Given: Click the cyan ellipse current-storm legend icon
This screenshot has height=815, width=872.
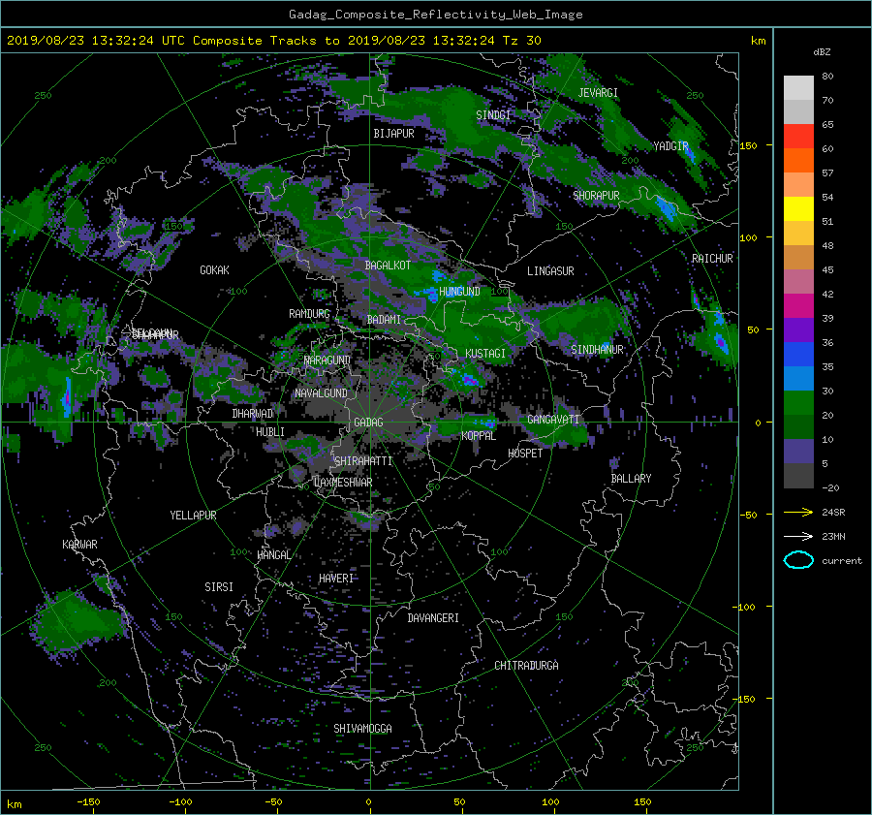Looking at the screenshot, I should pos(798,560).
